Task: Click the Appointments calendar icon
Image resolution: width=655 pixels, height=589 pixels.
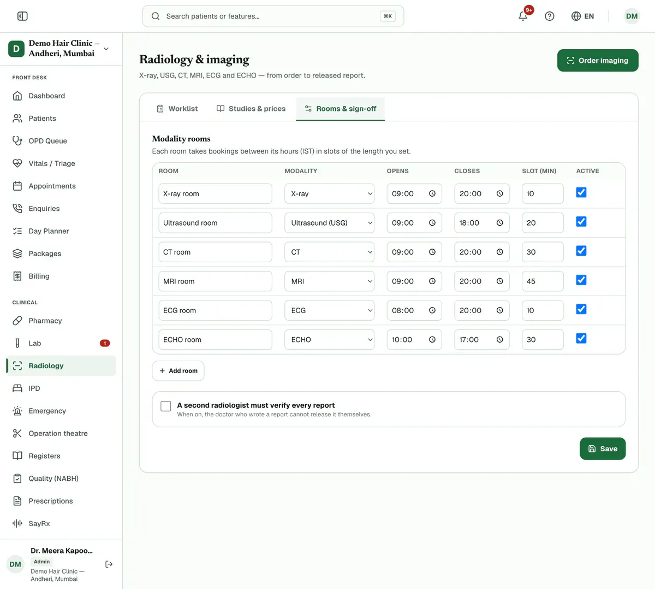Action: pyautogui.click(x=17, y=186)
